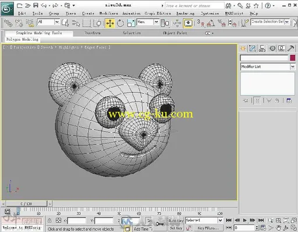298x232 pixels.
Task: Undo the last action with Undo arrow
Action: pos(44,6)
